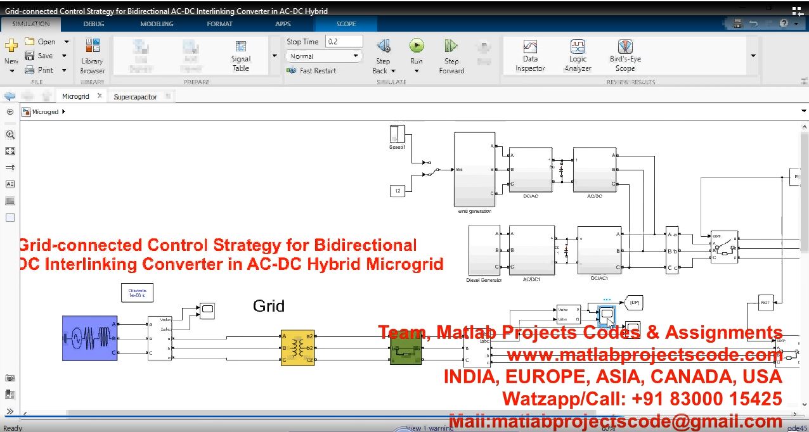Launch the Logic Analyzer
This screenshot has height=432, width=809.
[x=578, y=56]
